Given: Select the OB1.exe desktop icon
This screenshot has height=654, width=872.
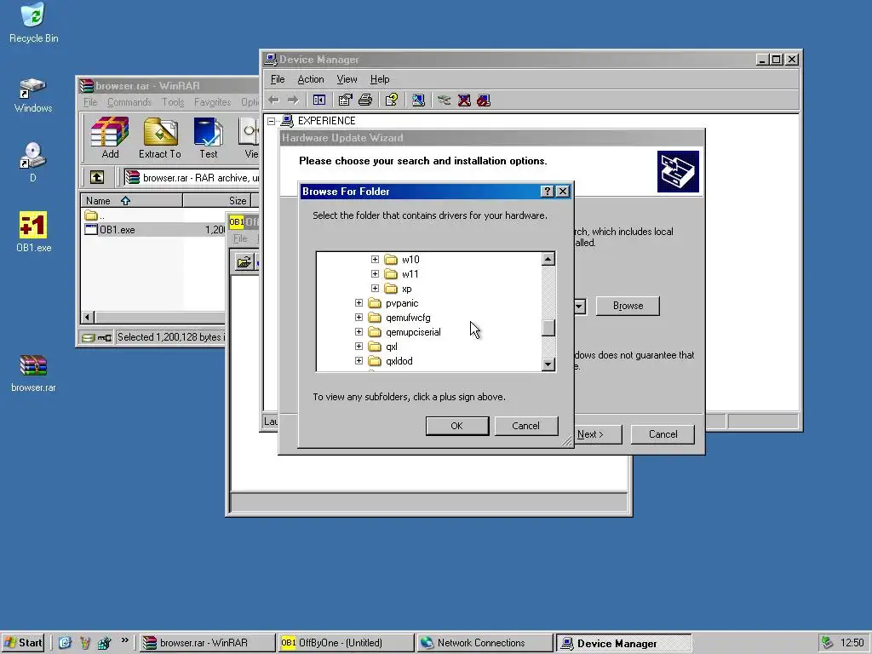Looking at the screenshot, I should point(33,232).
